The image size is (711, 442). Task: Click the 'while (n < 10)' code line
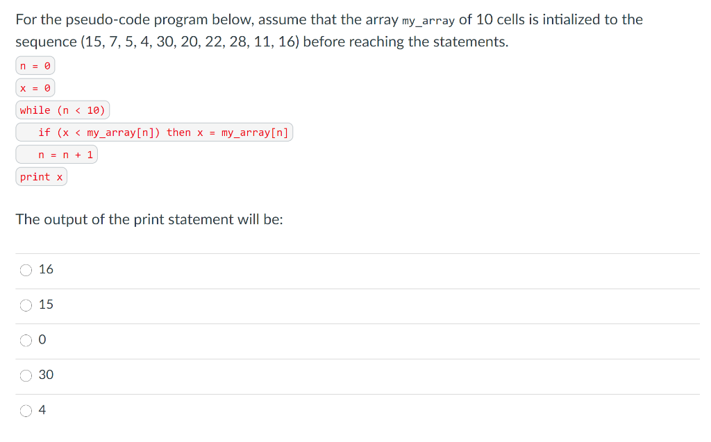62,110
